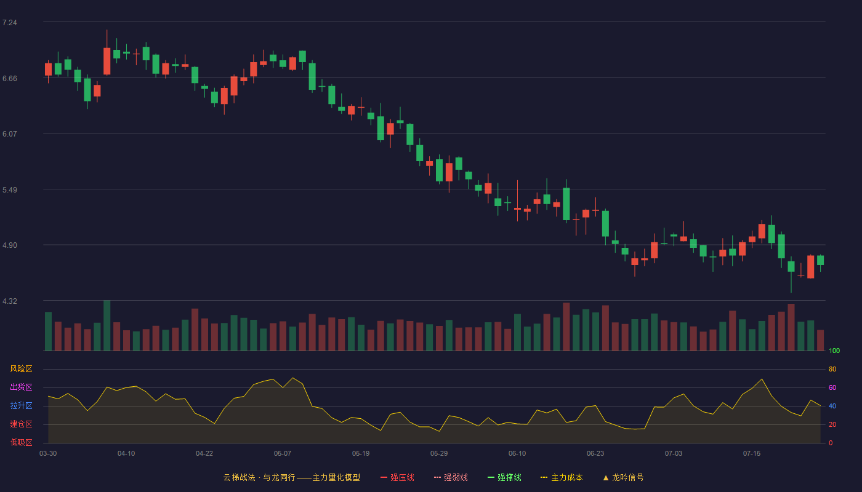862x492 pixels.
Task: Click the 出货区 zone label
Action: (21, 387)
